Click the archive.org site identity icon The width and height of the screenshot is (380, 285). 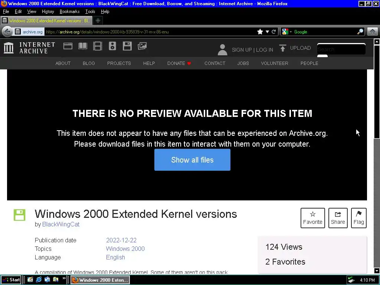[x=29, y=32]
